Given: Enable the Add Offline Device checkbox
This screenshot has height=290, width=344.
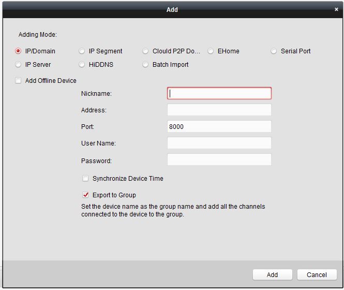Looking at the screenshot, I should (x=19, y=81).
